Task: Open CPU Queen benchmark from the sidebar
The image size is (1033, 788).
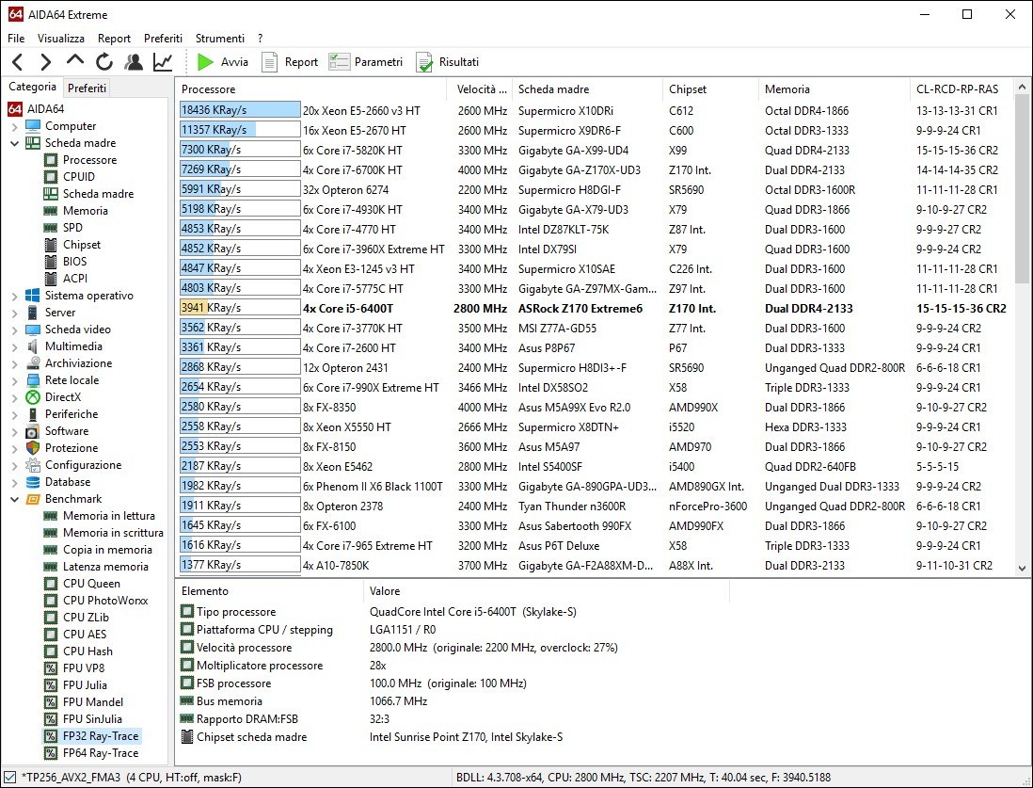Action: tap(91, 584)
